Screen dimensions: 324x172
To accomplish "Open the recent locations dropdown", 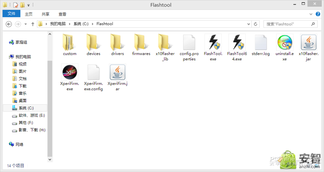I will [x=26, y=24].
